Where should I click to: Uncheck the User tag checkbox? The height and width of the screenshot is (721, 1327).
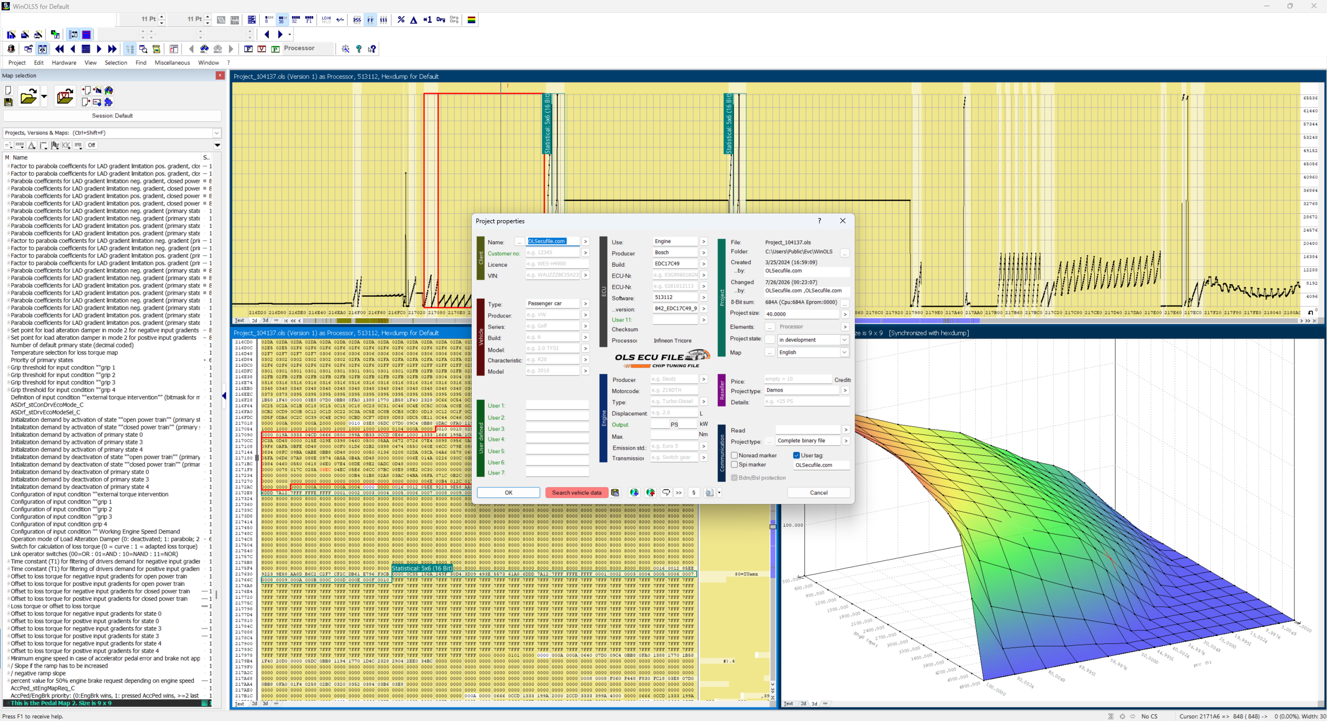pyautogui.click(x=797, y=455)
